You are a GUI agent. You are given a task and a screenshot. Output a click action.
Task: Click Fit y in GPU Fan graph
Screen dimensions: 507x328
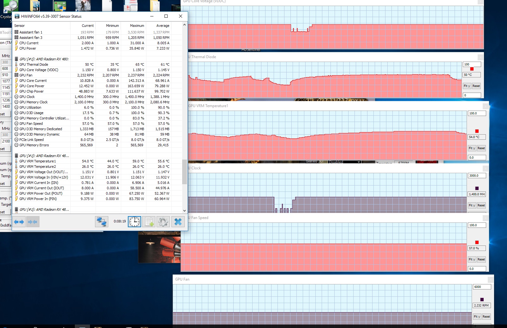tap(477, 317)
